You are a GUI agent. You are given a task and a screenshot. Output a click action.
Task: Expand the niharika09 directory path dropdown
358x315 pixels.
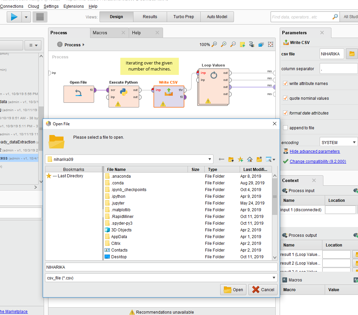[210, 159]
